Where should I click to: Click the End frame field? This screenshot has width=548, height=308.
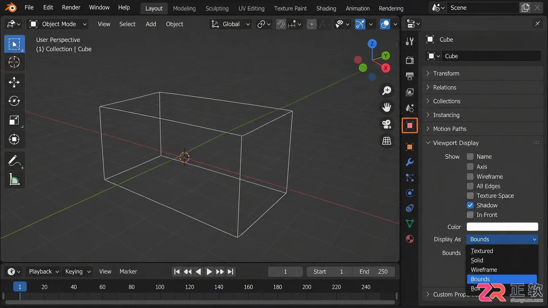[x=374, y=271]
